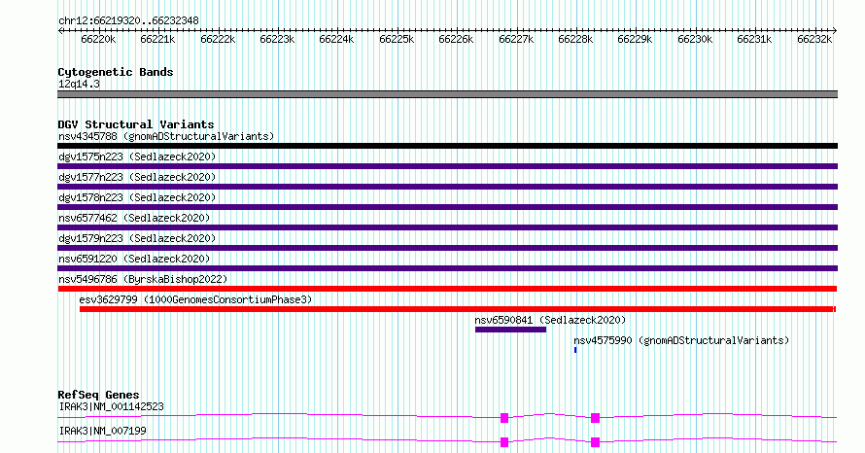Image resolution: width=865 pixels, height=453 pixels.
Task: Click the red esv3629799 variant bar
Action: pos(458,309)
